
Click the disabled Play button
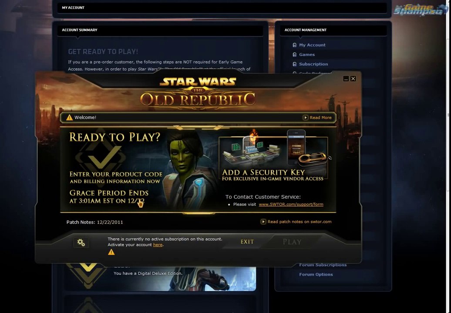coord(292,242)
